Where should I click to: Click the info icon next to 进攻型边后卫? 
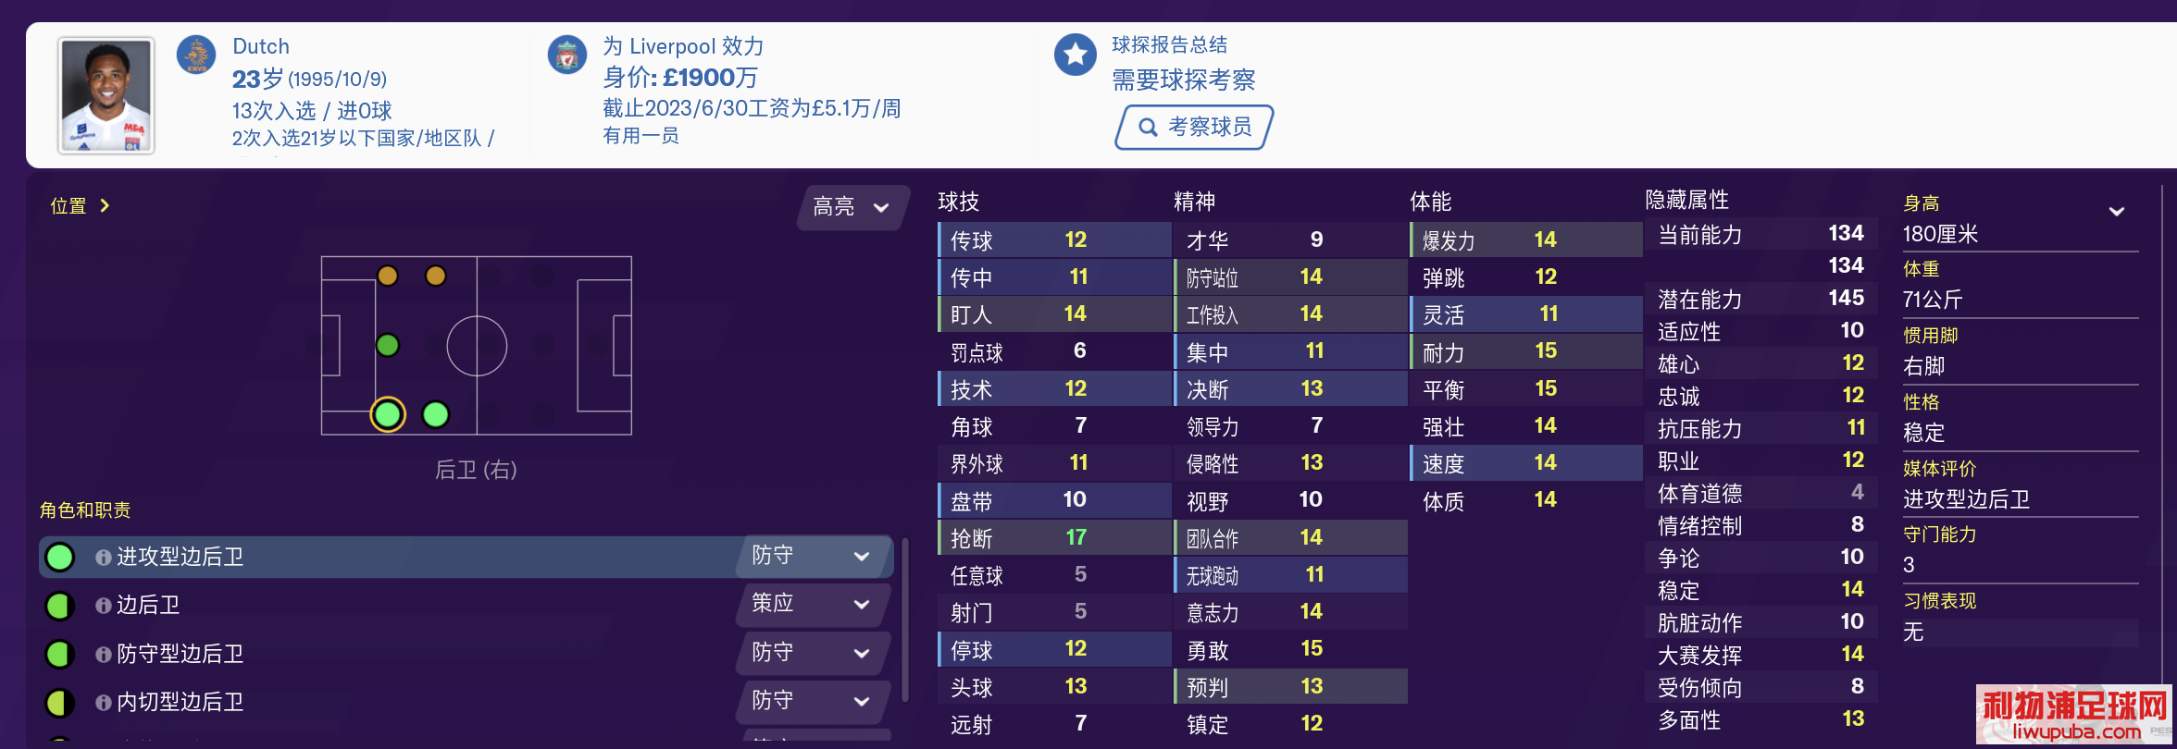click(x=104, y=558)
